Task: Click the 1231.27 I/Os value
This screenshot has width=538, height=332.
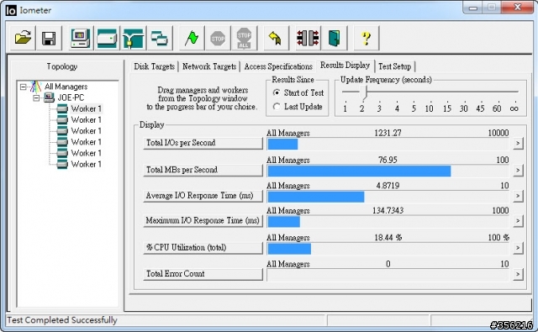Action: [388, 133]
